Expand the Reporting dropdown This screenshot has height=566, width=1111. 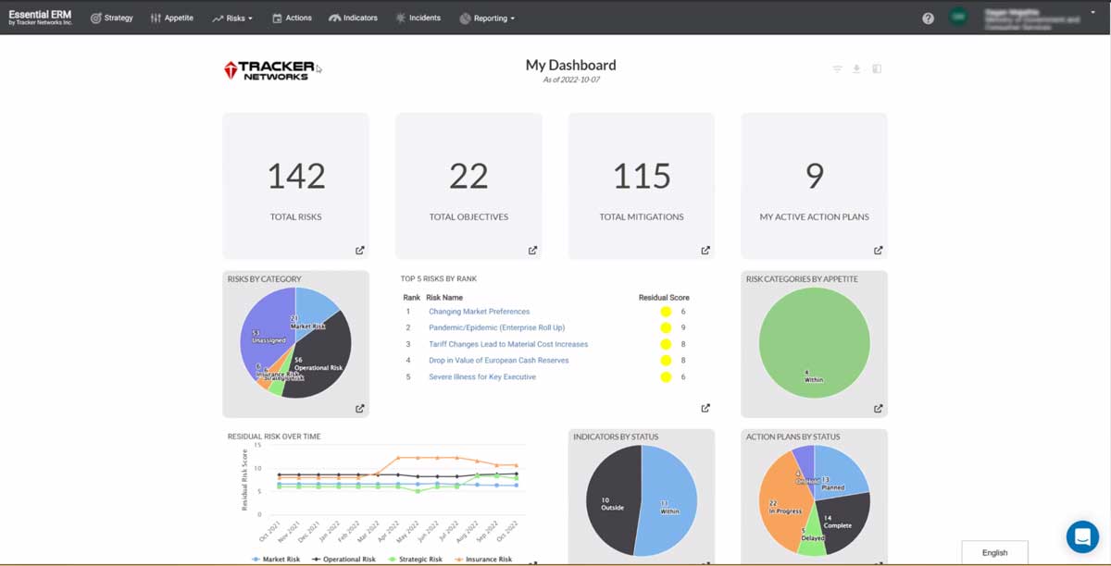[487, 17]
